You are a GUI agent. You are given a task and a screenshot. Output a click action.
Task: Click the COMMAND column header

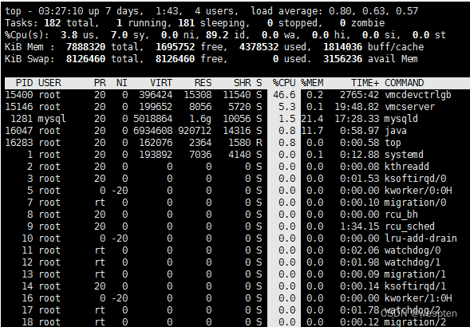(404, 83)
